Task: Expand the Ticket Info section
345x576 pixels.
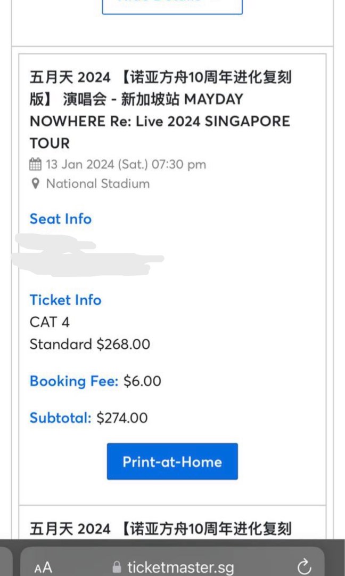Action: pos(65,300)
